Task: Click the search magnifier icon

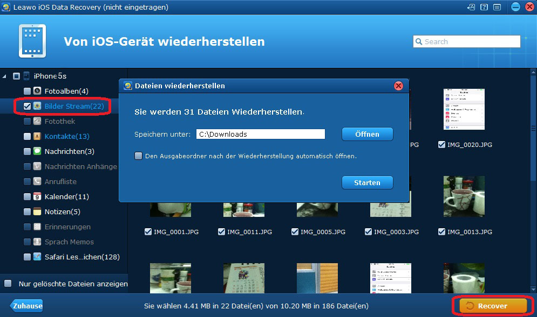Action: pos(418,41)
